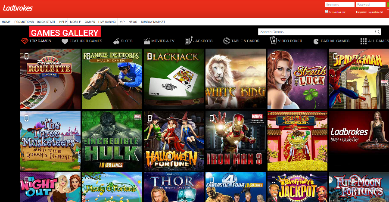Click the Slots cherry icon
Screen dimensions: 389x202
116,41
